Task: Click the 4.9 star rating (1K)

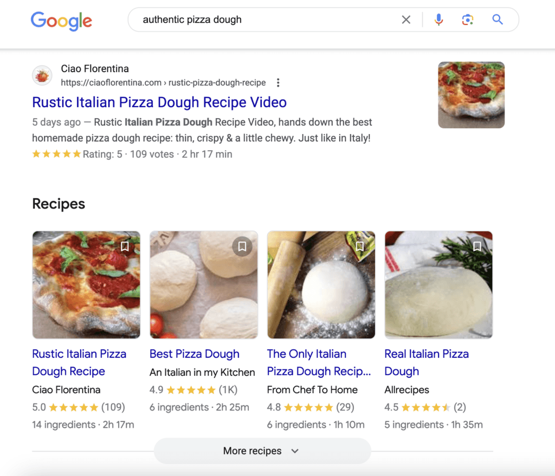Action: (193, 390)
